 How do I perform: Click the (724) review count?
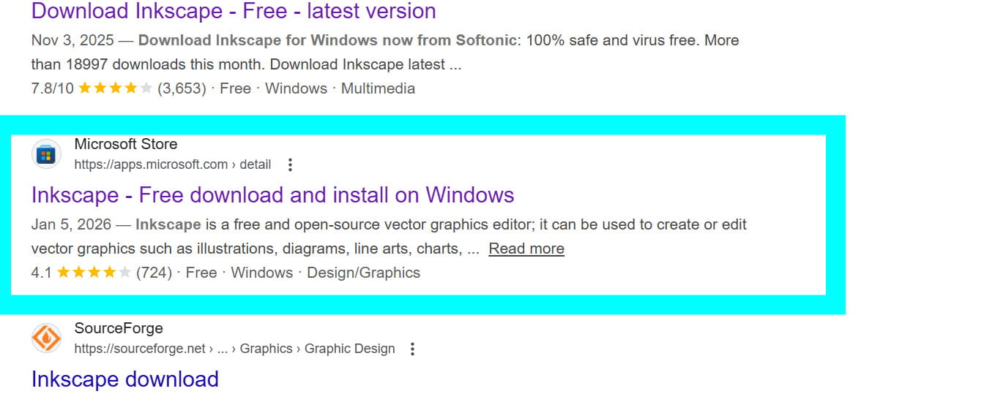point(154,273)
